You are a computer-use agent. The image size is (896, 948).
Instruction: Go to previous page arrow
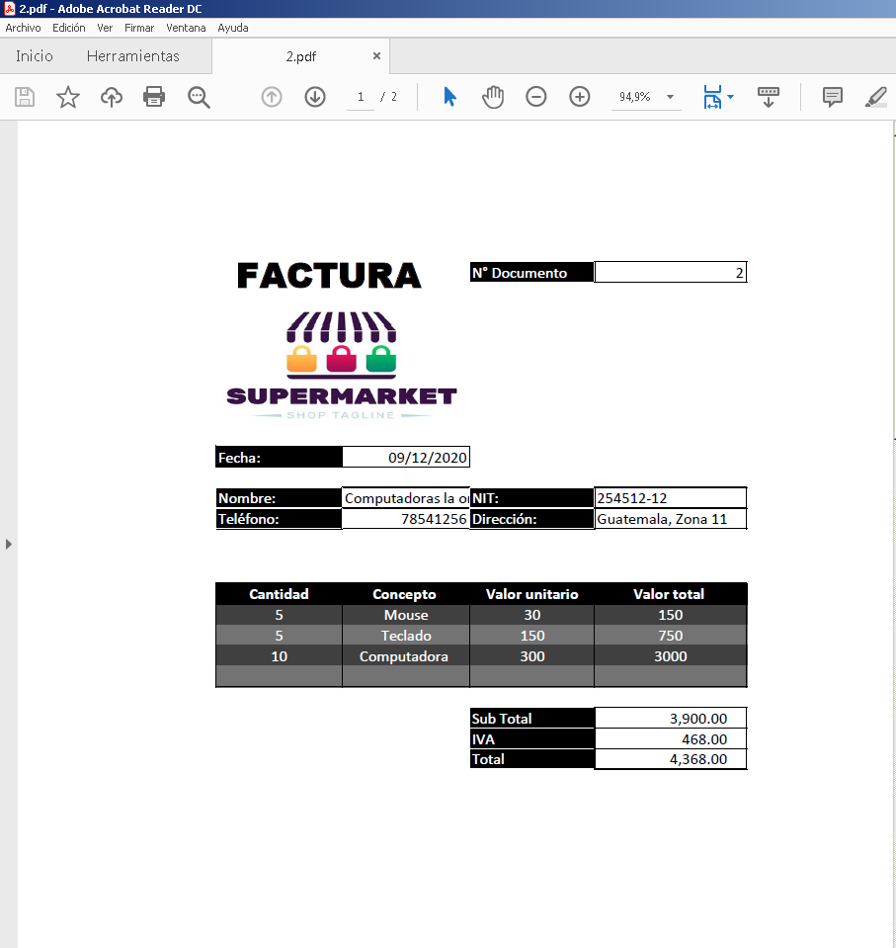point(272,97)
